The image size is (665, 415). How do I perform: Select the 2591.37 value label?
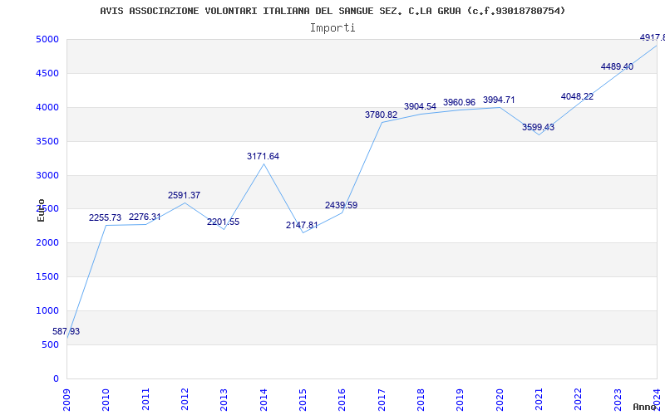pyautogui.click(x=184, y=195)
